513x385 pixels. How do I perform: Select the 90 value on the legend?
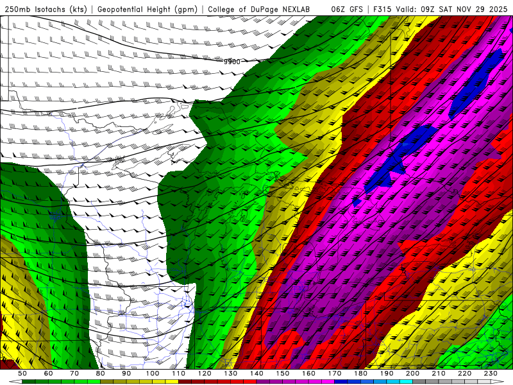(126, 373)
